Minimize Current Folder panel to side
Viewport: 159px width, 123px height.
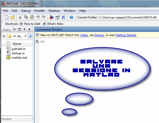pos(15,29)
